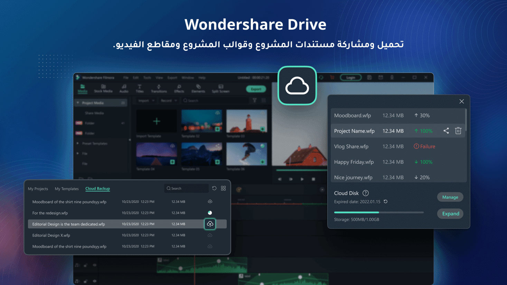Click the Search field in Cloud Backup panel
Viewport: 507px width, 285px height.
[186, 188]
